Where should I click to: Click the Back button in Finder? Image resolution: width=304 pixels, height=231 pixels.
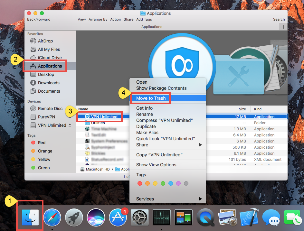[32, 19]
